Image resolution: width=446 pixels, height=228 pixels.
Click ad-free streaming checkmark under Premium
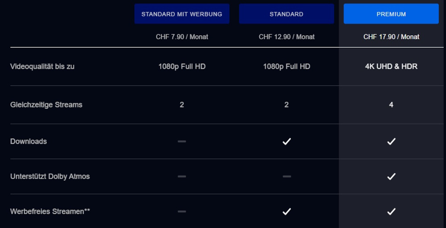(391, 211)
